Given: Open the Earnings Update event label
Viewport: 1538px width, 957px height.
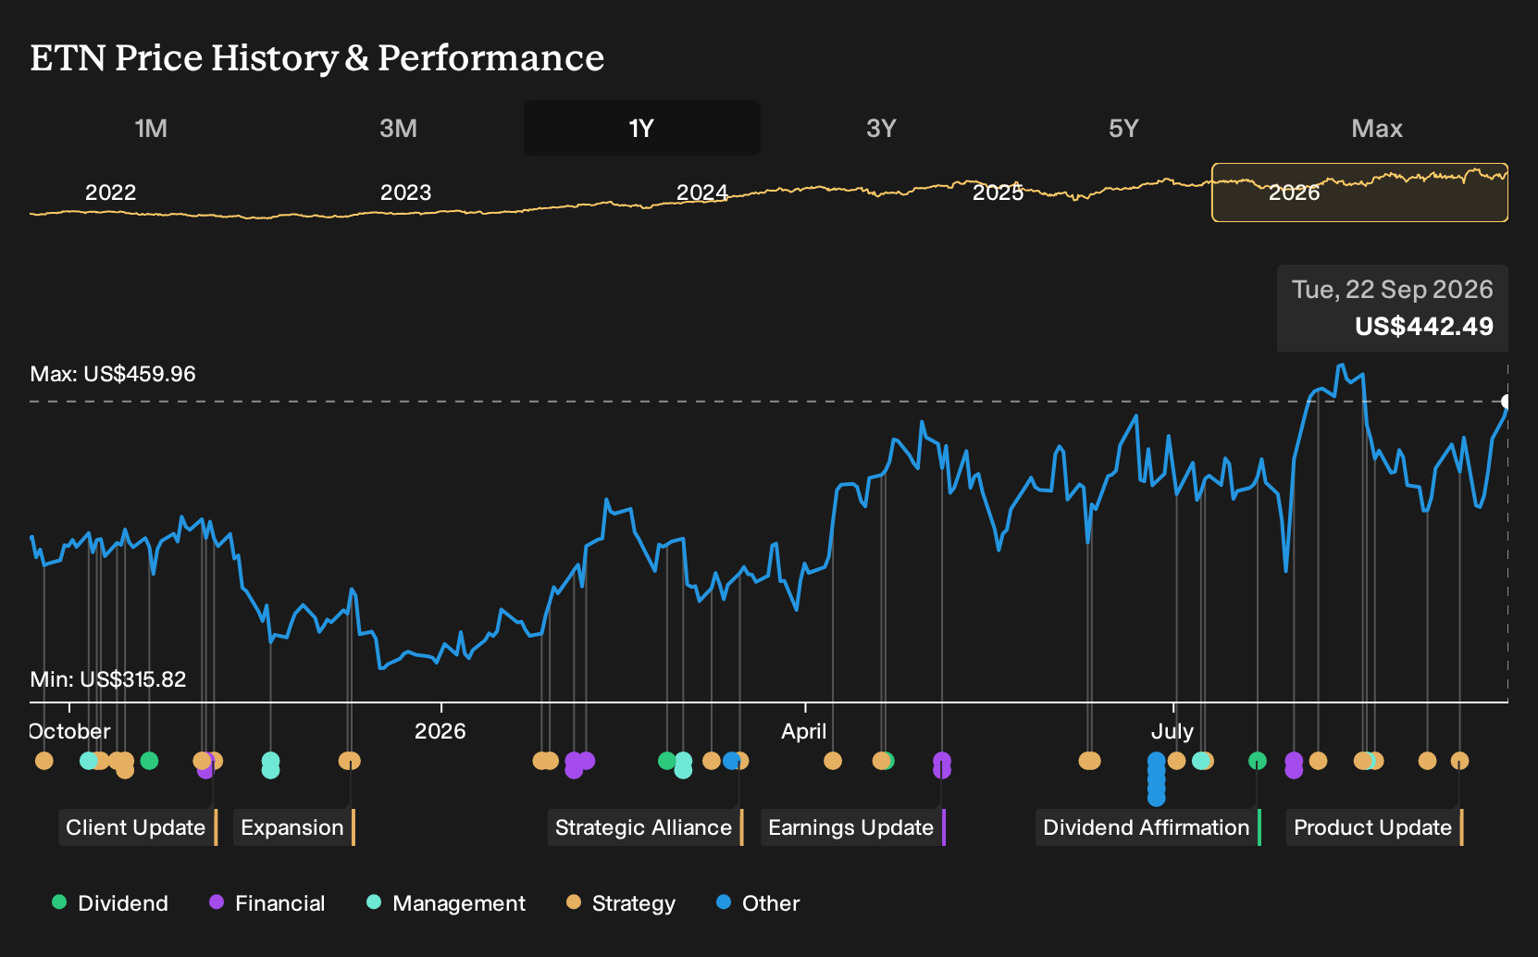Looking at the screenshot, I should [853, 827].
